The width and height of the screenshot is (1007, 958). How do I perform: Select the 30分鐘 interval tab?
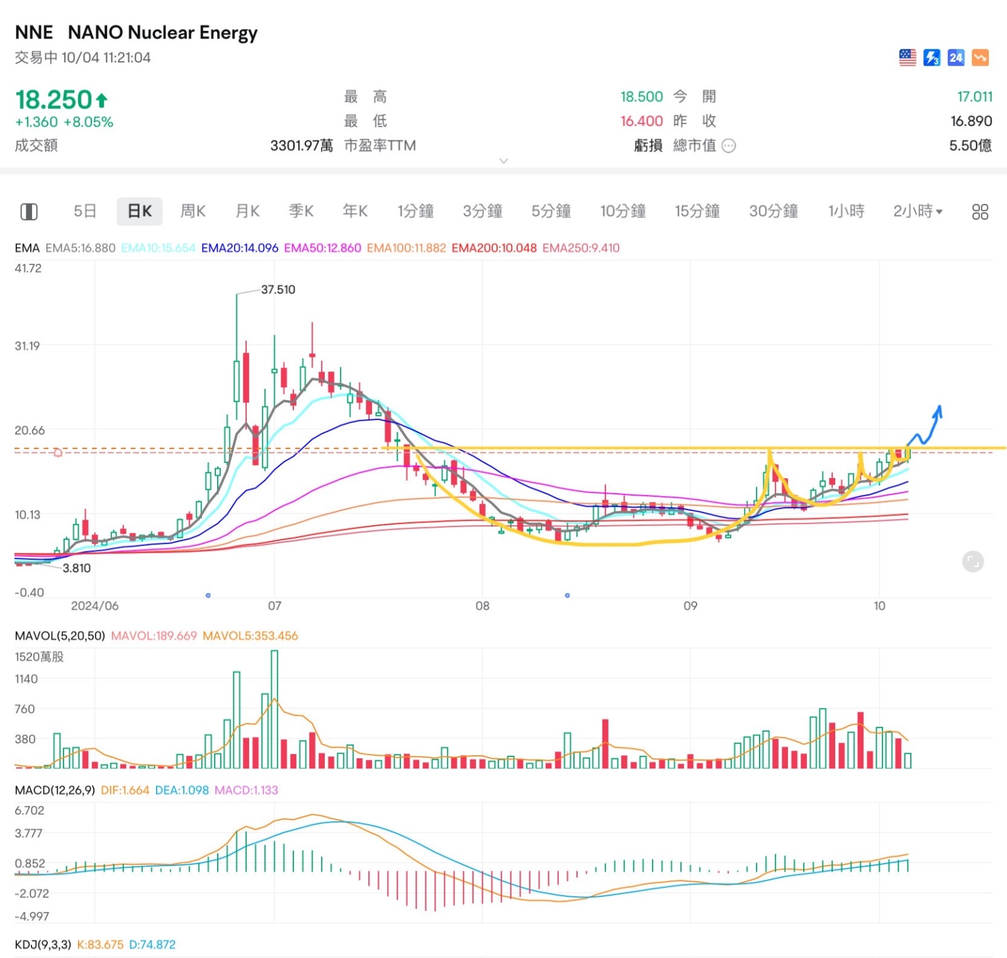click(x=774, y=211)
